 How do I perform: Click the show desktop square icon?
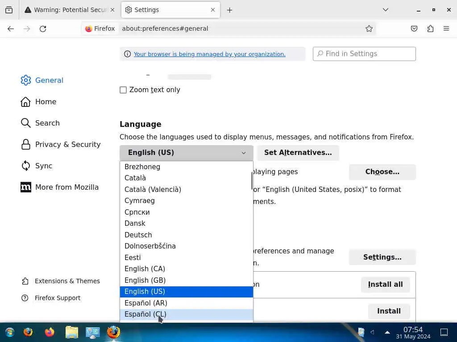[x=444, y=332]
